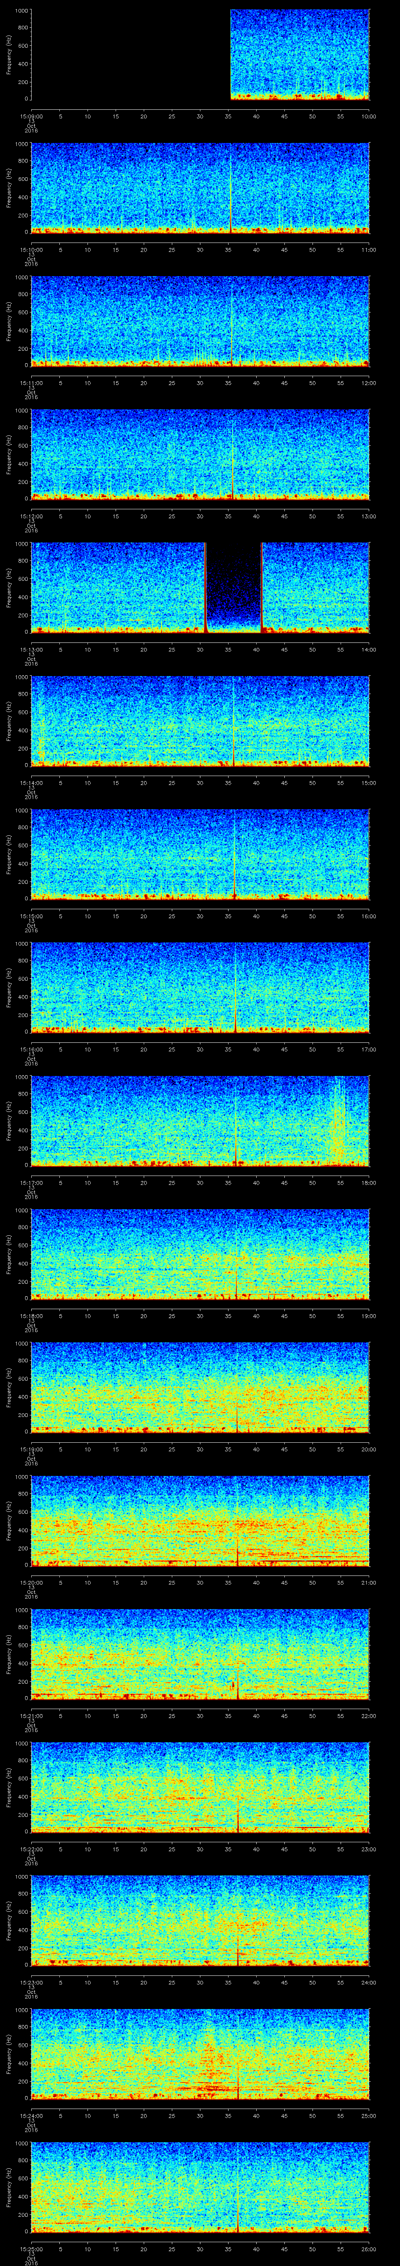
Task: Select the spectrogram panel starting at 15:22:00
Action: (200, 1788)
